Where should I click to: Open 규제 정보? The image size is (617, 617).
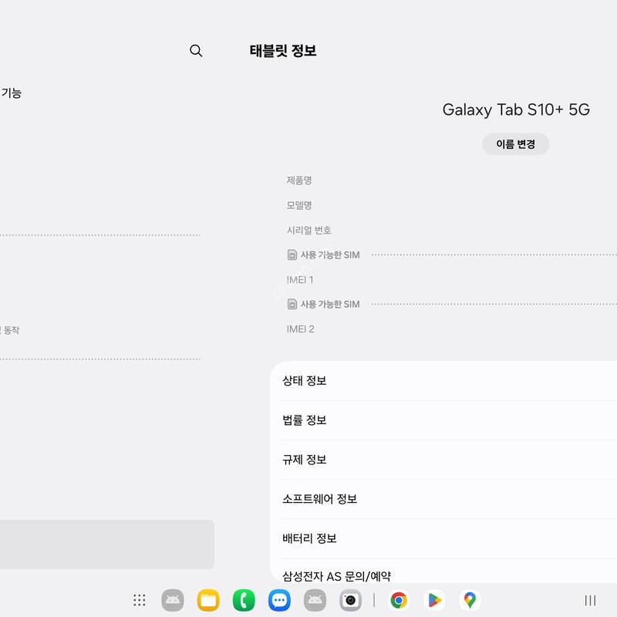[443, 460]
